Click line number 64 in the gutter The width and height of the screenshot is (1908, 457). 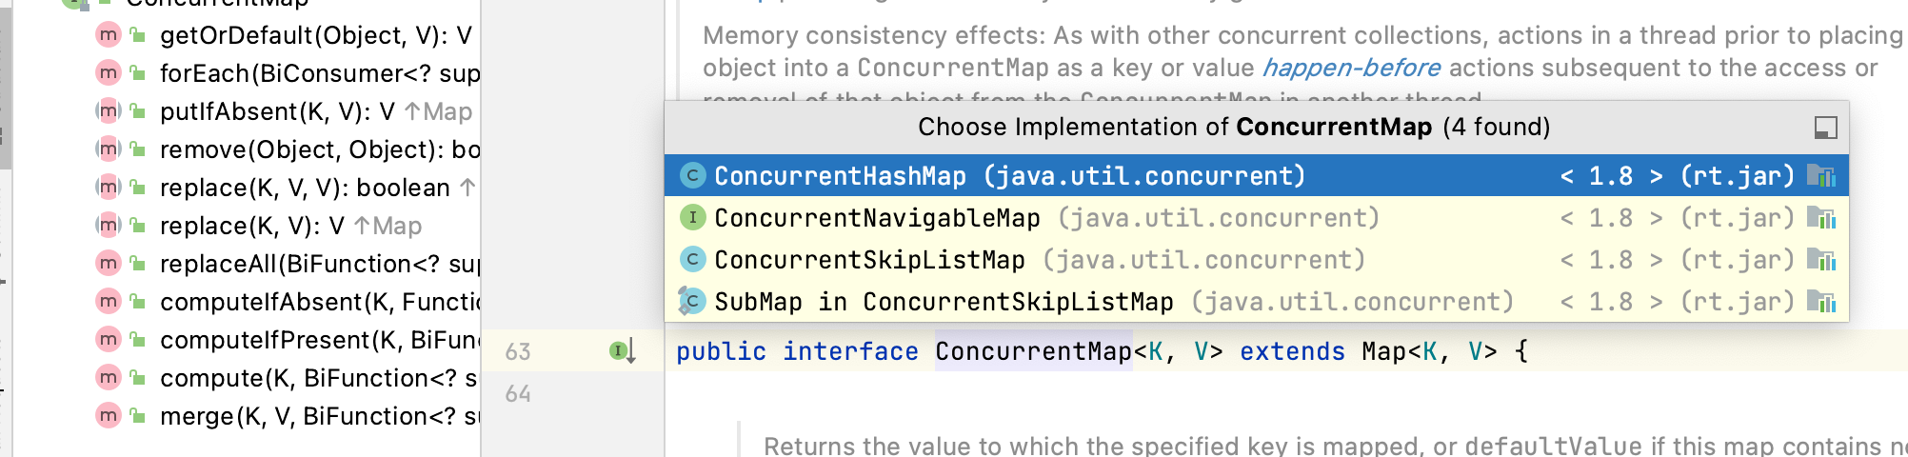click(518, 393)
